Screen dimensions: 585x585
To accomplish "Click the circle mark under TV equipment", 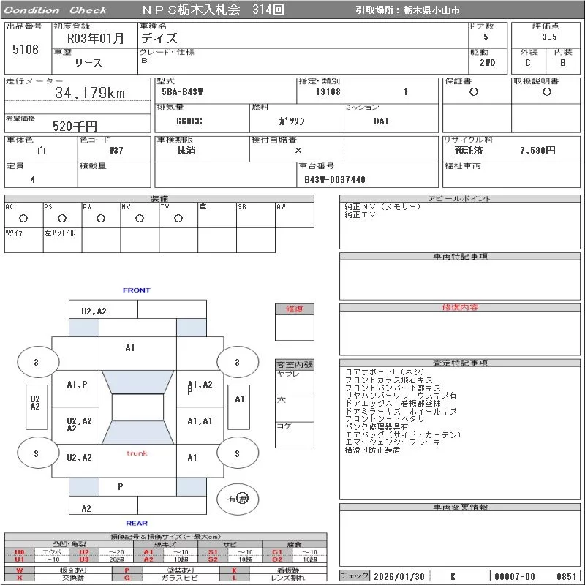I will (178, 218).
